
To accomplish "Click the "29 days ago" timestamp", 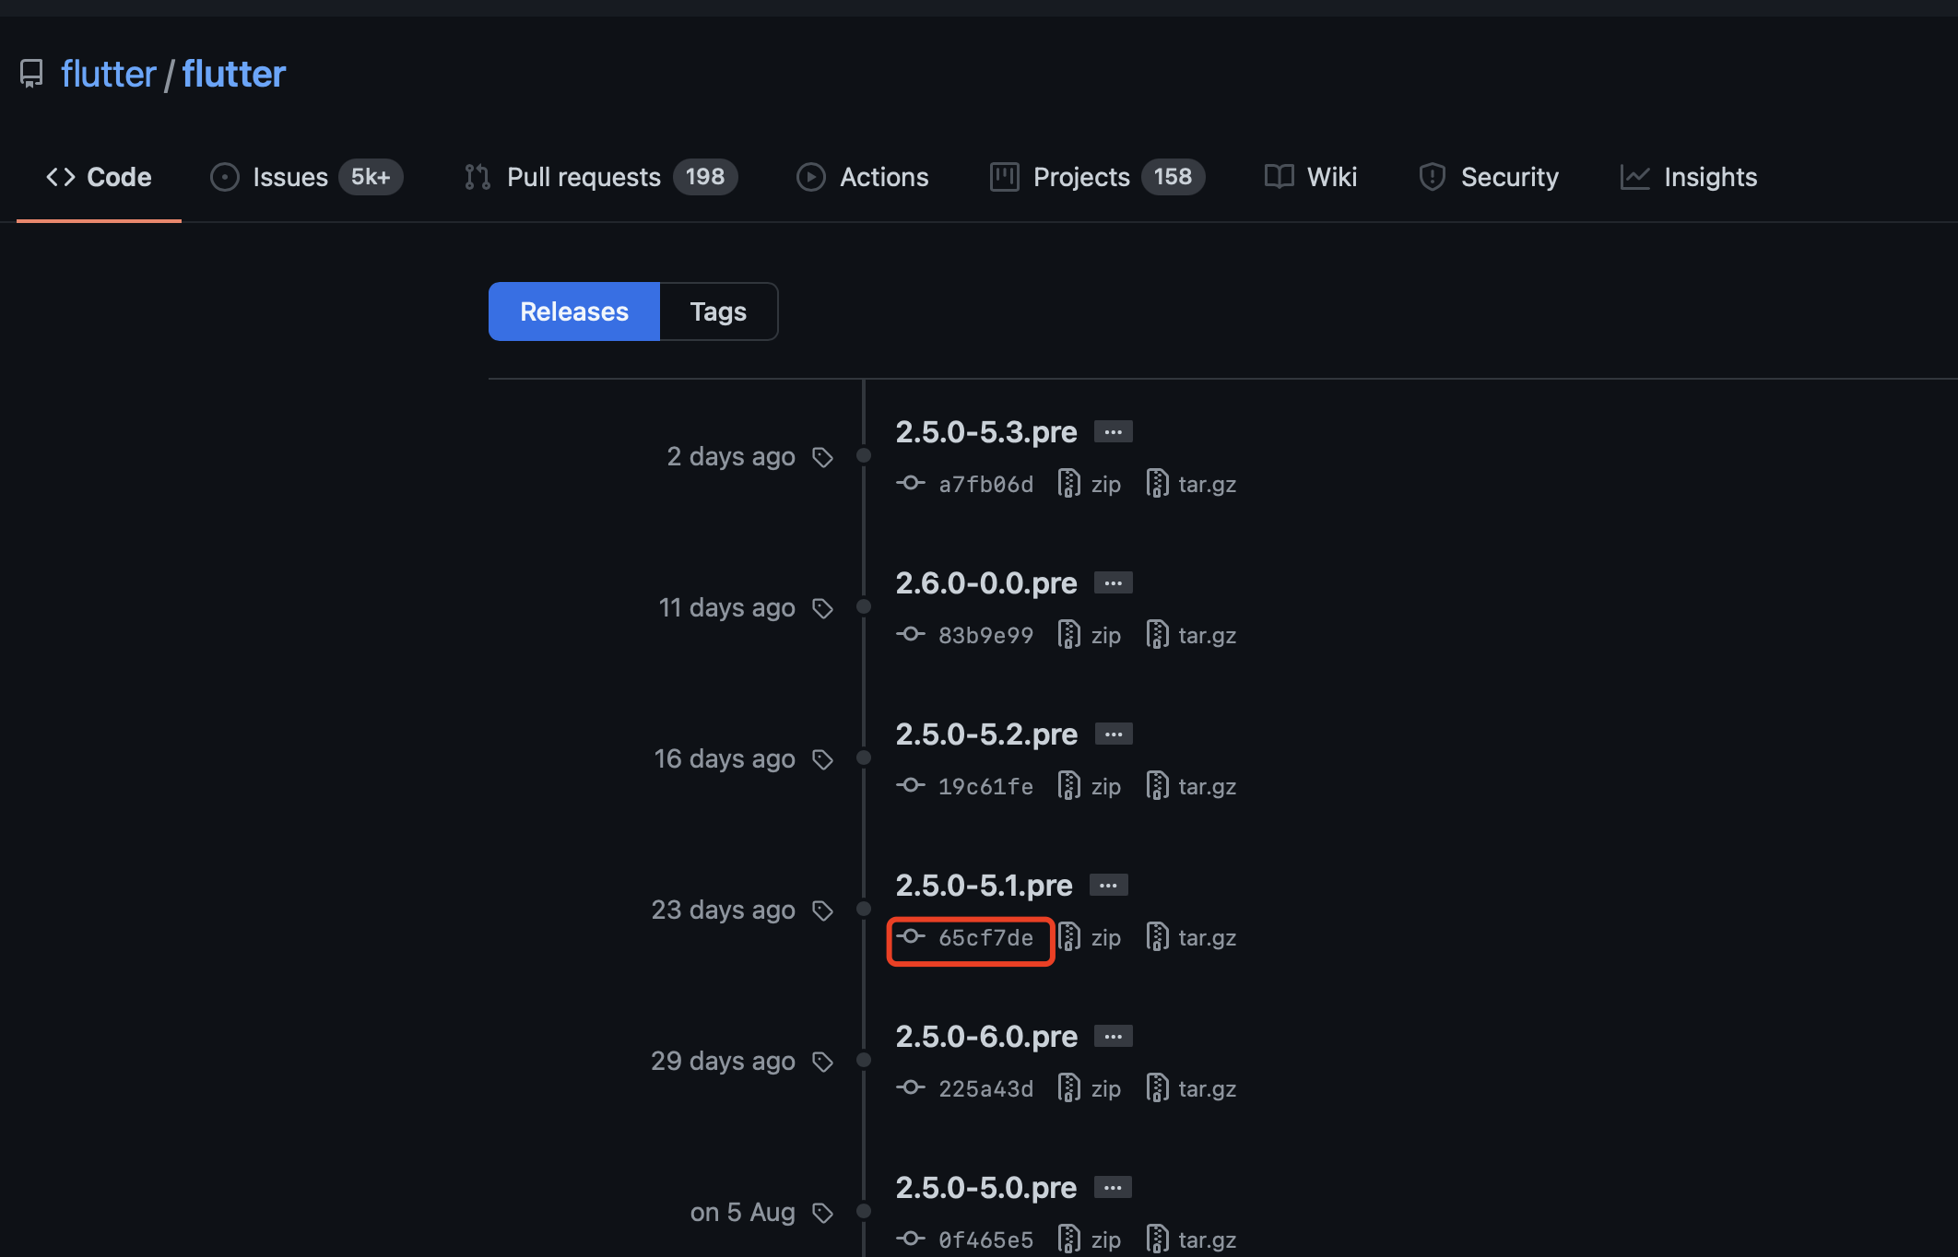I will click(x=724, y=1061).
